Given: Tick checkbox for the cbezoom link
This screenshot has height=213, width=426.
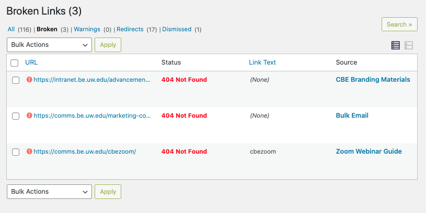Looking at the screenshot, I should [x=16, y=152].
